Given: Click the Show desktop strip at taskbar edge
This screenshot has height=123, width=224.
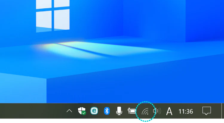Looking at the screenshot, I should click(223, 111).
